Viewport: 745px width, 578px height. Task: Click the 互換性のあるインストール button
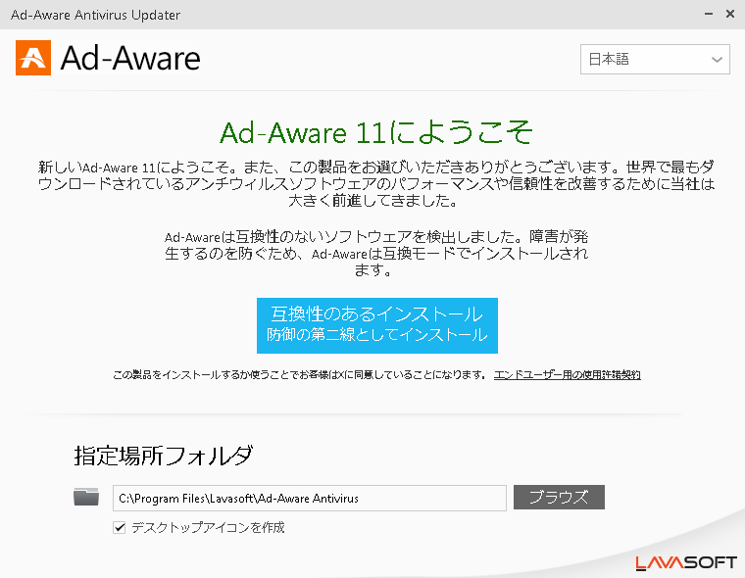[x=377, y=325]
